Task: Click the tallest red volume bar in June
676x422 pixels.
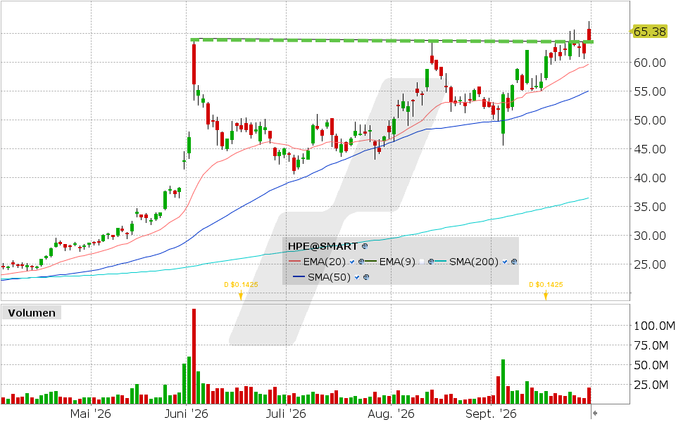Action: (194, 356)
